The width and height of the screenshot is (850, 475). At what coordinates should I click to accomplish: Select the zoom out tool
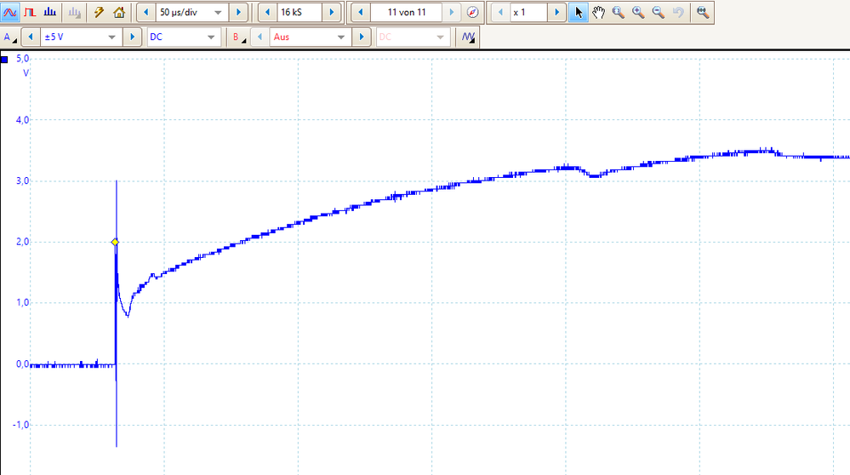tap(658, 12)
